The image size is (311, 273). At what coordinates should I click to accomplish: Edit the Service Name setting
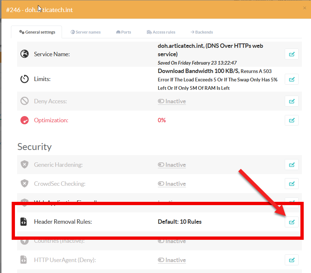click(291, 54)
